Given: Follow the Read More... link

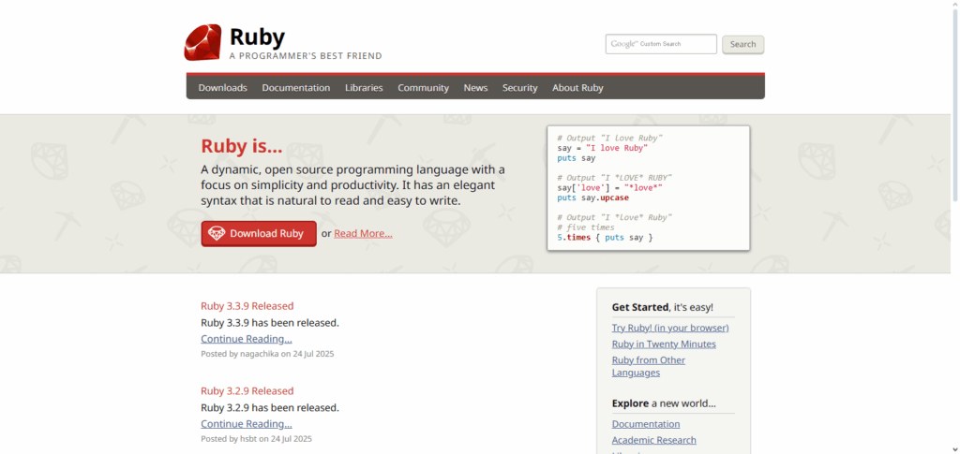Looking at the screenshot, I should point(363,233).
